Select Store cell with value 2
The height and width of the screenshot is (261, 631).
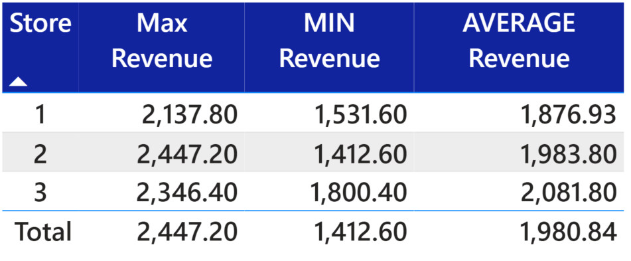tap(40, 153)
